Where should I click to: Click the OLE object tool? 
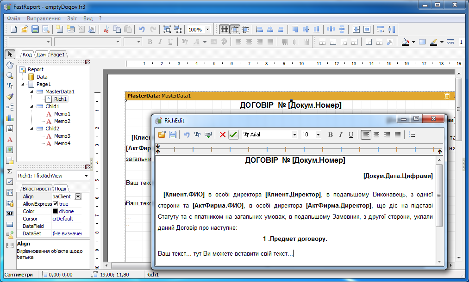[10, 214]
